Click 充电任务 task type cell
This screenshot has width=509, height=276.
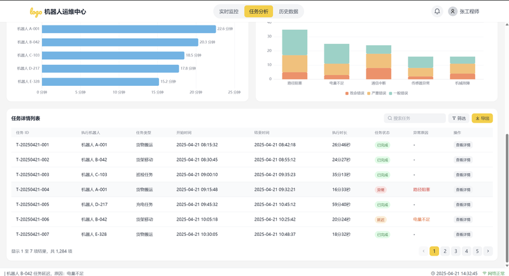144,205
